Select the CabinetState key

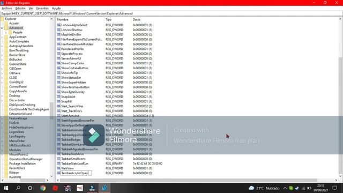coord(18,64)
